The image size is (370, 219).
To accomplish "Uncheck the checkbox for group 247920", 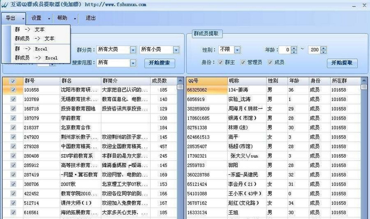I will (x=13, y=137).
